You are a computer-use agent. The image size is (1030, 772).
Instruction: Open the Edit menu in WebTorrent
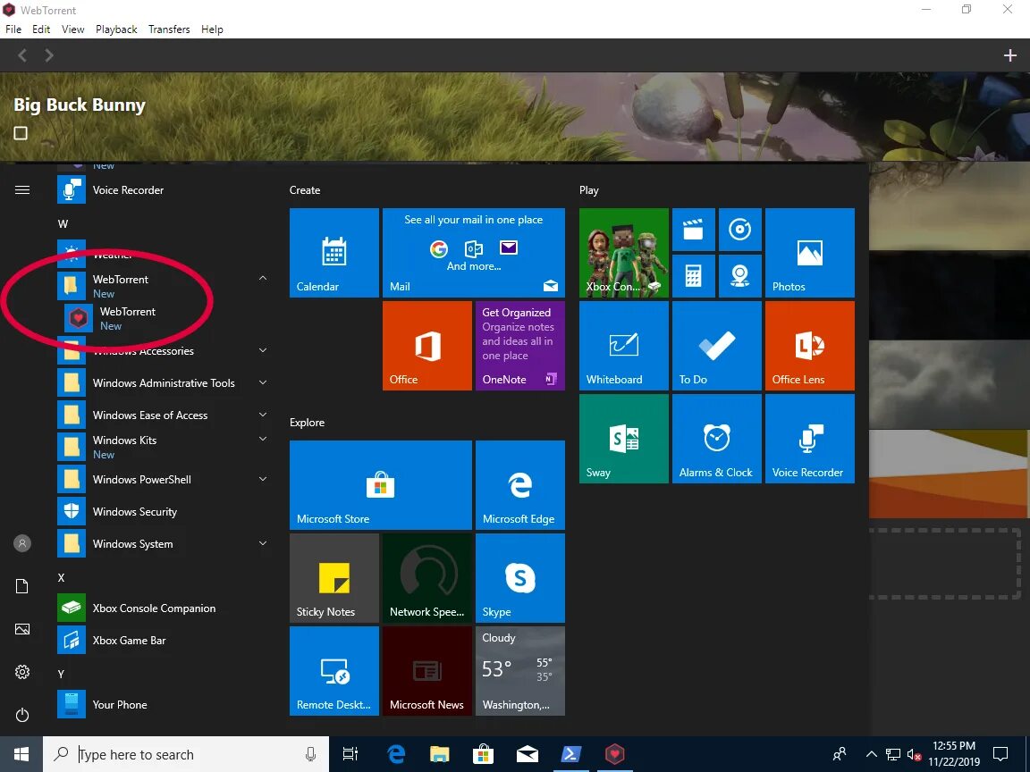coord(41,29)
